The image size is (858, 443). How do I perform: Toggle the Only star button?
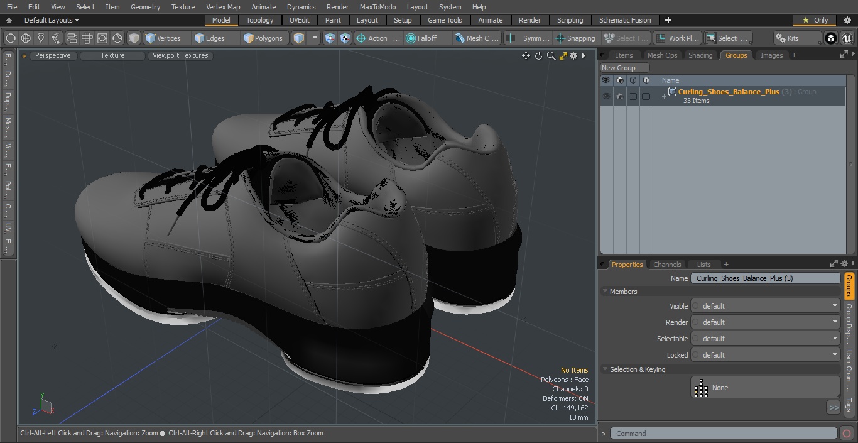click(x=815, y=20)
